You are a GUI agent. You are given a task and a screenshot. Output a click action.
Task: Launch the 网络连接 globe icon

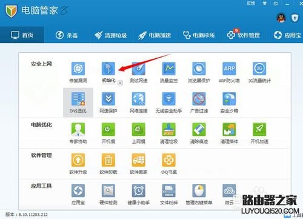point(139,99)
